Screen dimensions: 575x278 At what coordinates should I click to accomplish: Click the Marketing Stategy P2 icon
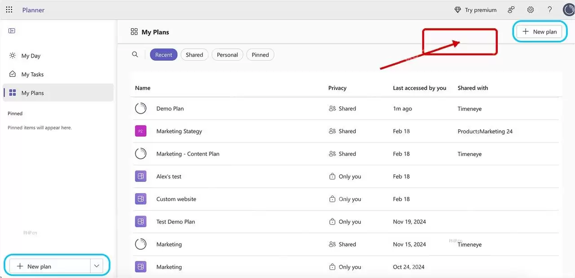141,131
